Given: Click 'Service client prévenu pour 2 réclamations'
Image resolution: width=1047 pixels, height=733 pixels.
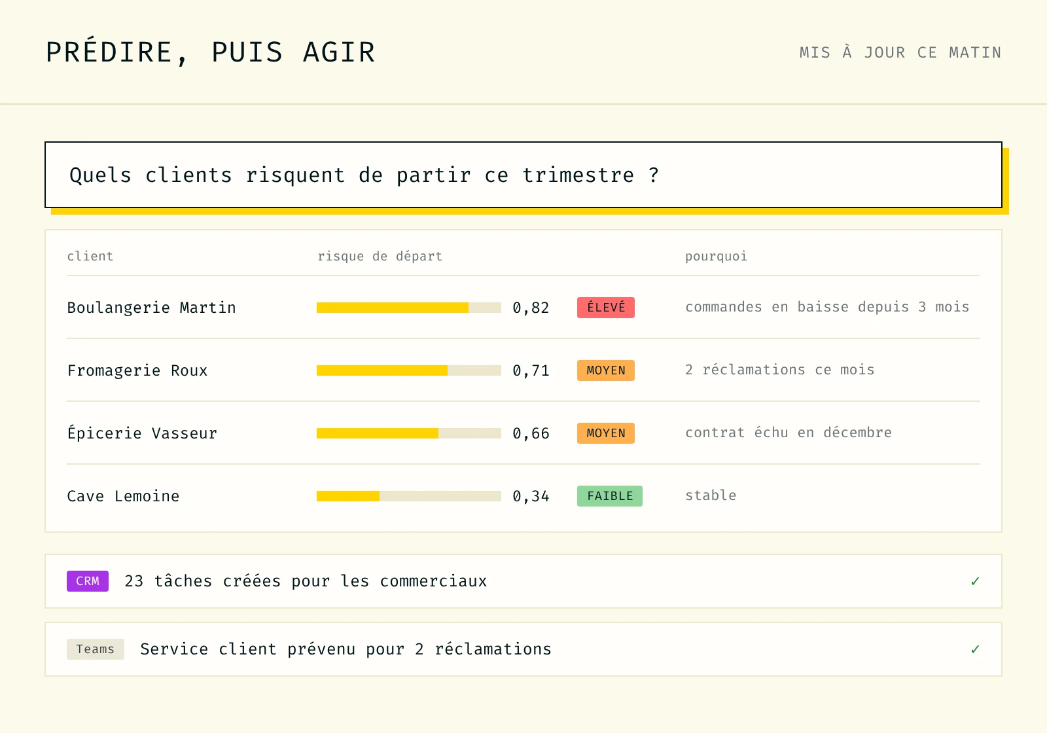Looking at the screenshot, I should pyautogui.click(x=346, y=649).
